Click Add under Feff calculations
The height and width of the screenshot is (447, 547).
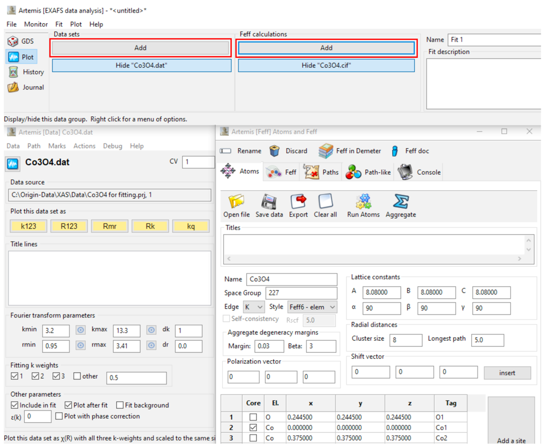326,48
